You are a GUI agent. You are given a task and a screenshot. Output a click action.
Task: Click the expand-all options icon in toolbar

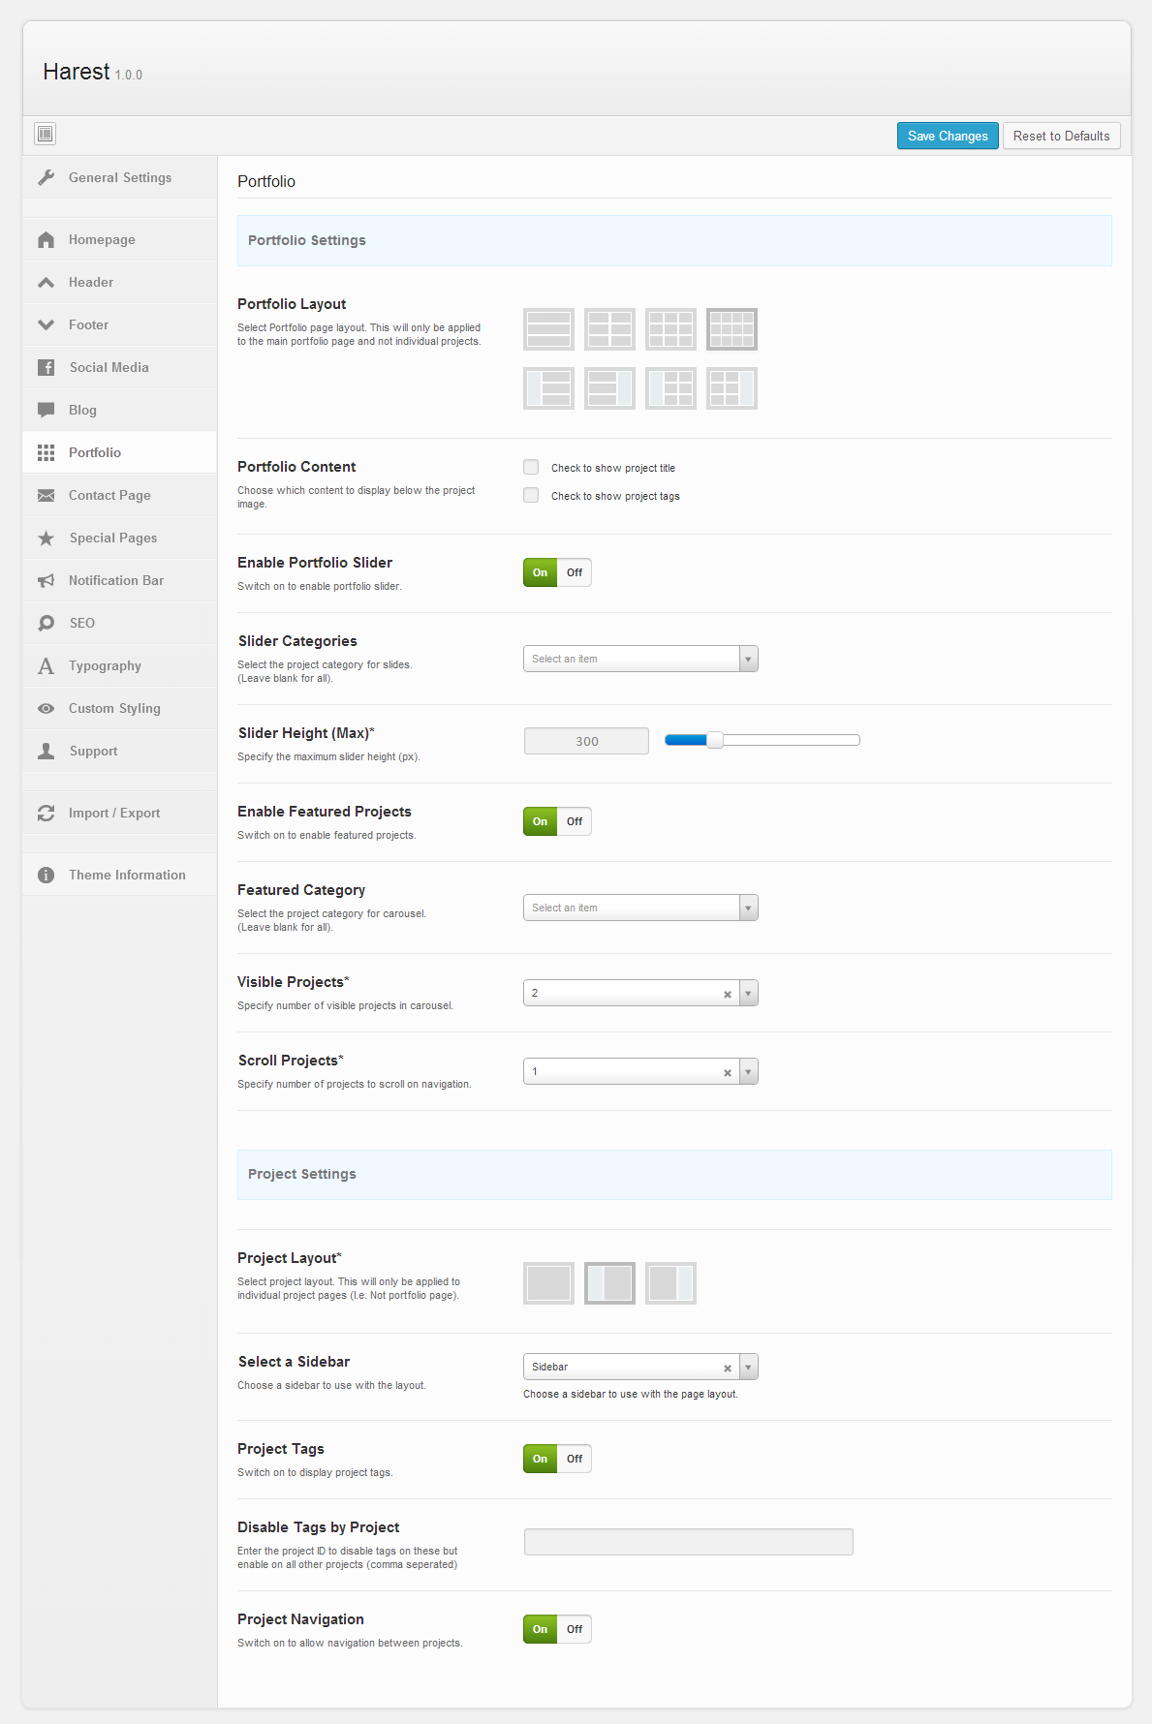[45, 134]
